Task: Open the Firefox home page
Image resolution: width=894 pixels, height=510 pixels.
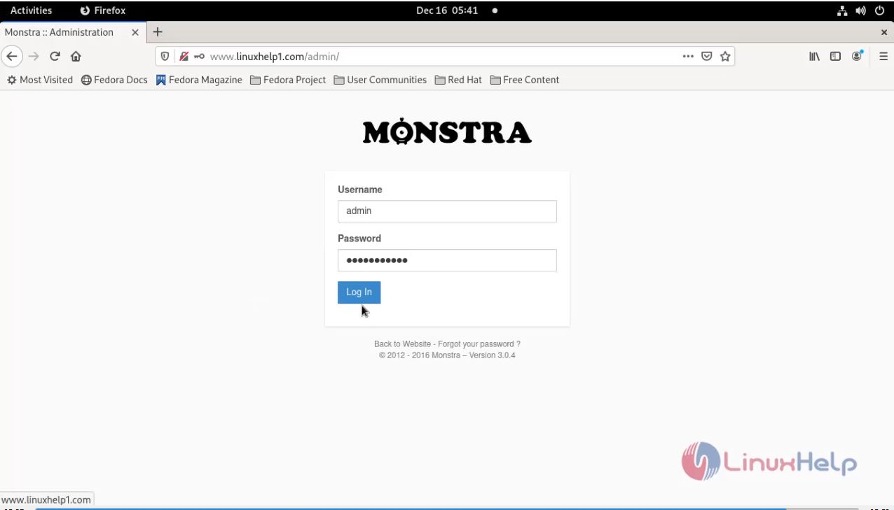Action: 76,57
